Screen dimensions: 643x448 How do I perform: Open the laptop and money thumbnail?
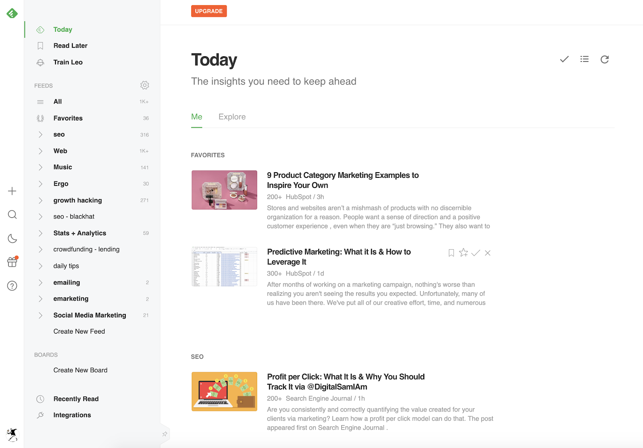click(224, 391)
